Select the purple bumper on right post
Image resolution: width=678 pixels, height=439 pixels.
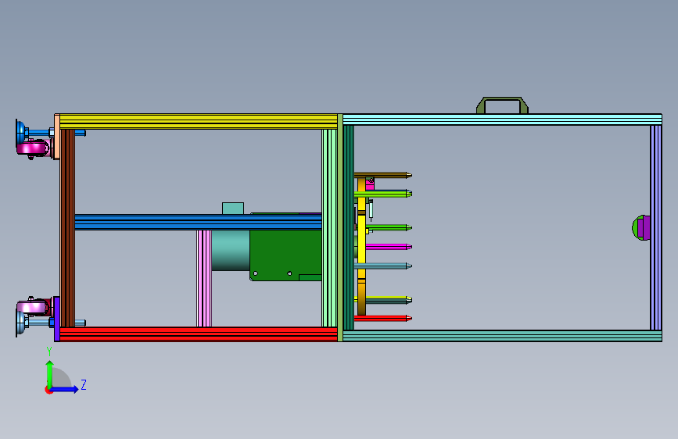[x=644, y=227]
